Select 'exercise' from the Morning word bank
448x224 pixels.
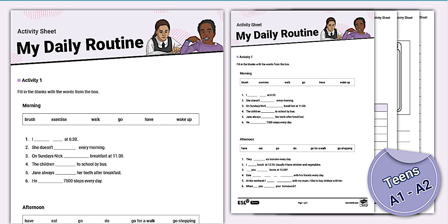(59, 119)
